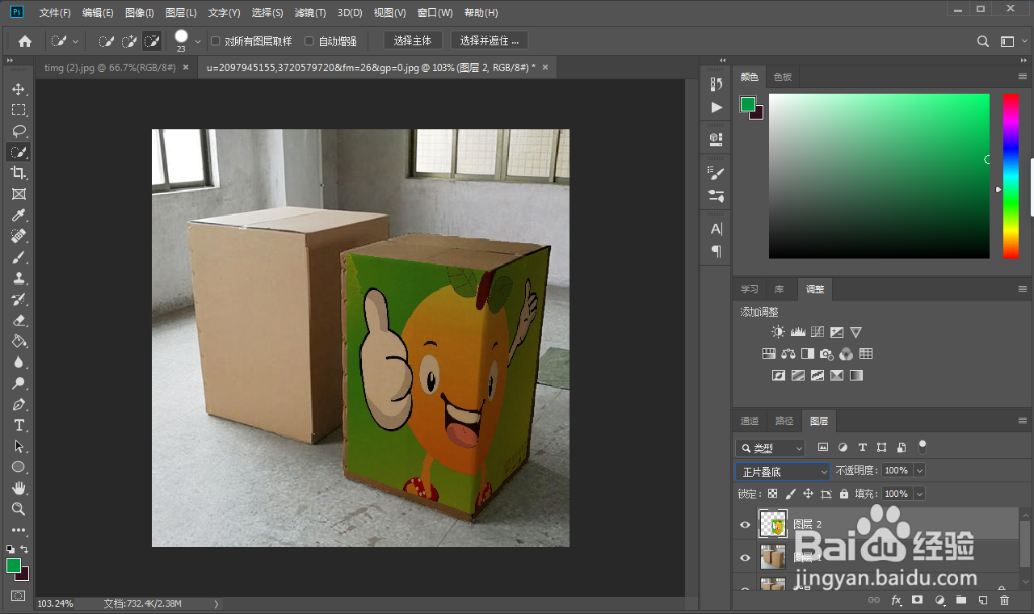Click the Home icon in options bar

(25, 41)
